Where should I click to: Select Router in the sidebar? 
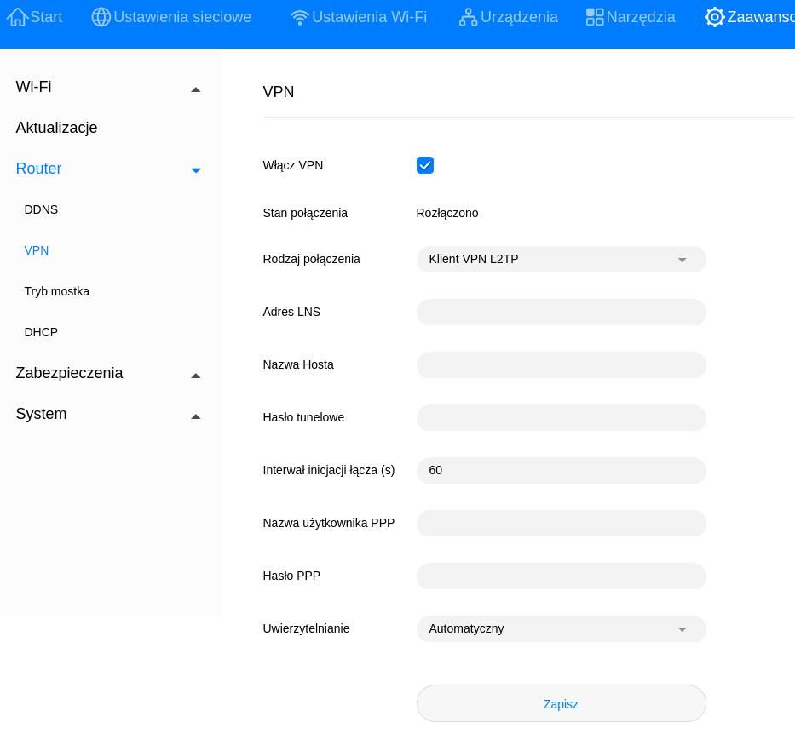pos(38,169)
